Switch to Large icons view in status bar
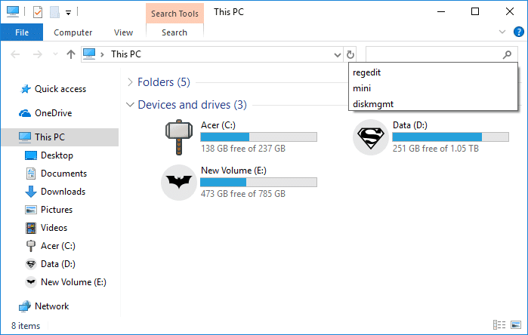Viewport: 528px width, 335px height. pyautogui.click(x=516, y=325)
